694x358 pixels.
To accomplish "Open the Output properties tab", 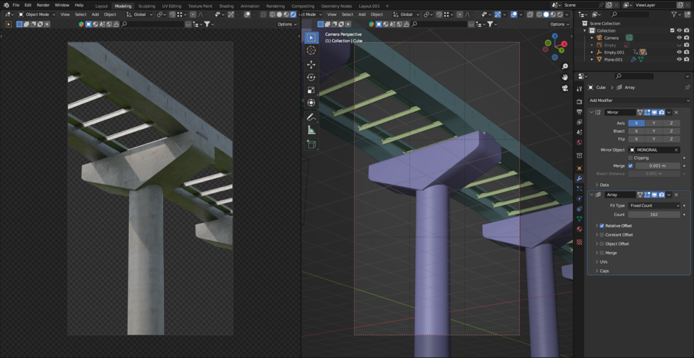I will [x=579, y=112].
